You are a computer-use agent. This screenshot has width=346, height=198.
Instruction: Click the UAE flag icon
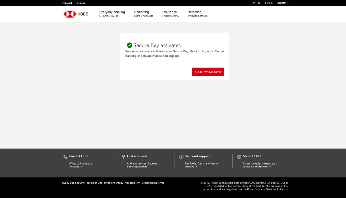click(x=254, y=3)
